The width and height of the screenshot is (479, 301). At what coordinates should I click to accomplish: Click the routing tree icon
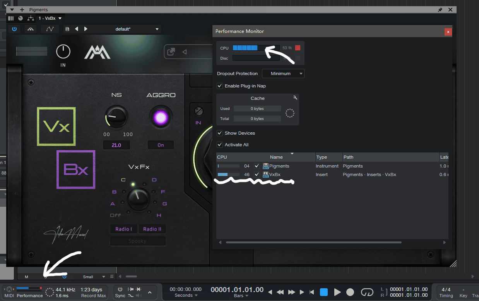point(31,18)
